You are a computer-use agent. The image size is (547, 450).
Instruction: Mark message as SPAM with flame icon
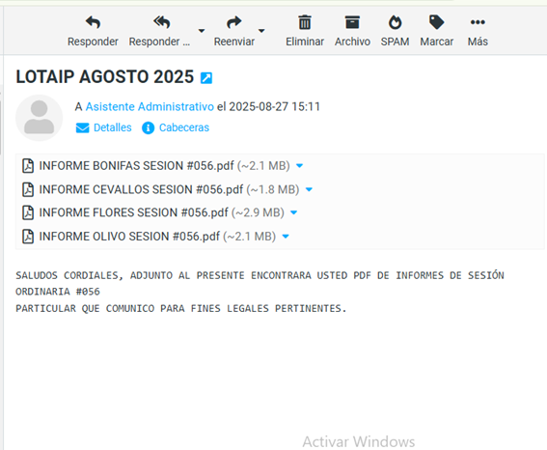tap(395, 22)
